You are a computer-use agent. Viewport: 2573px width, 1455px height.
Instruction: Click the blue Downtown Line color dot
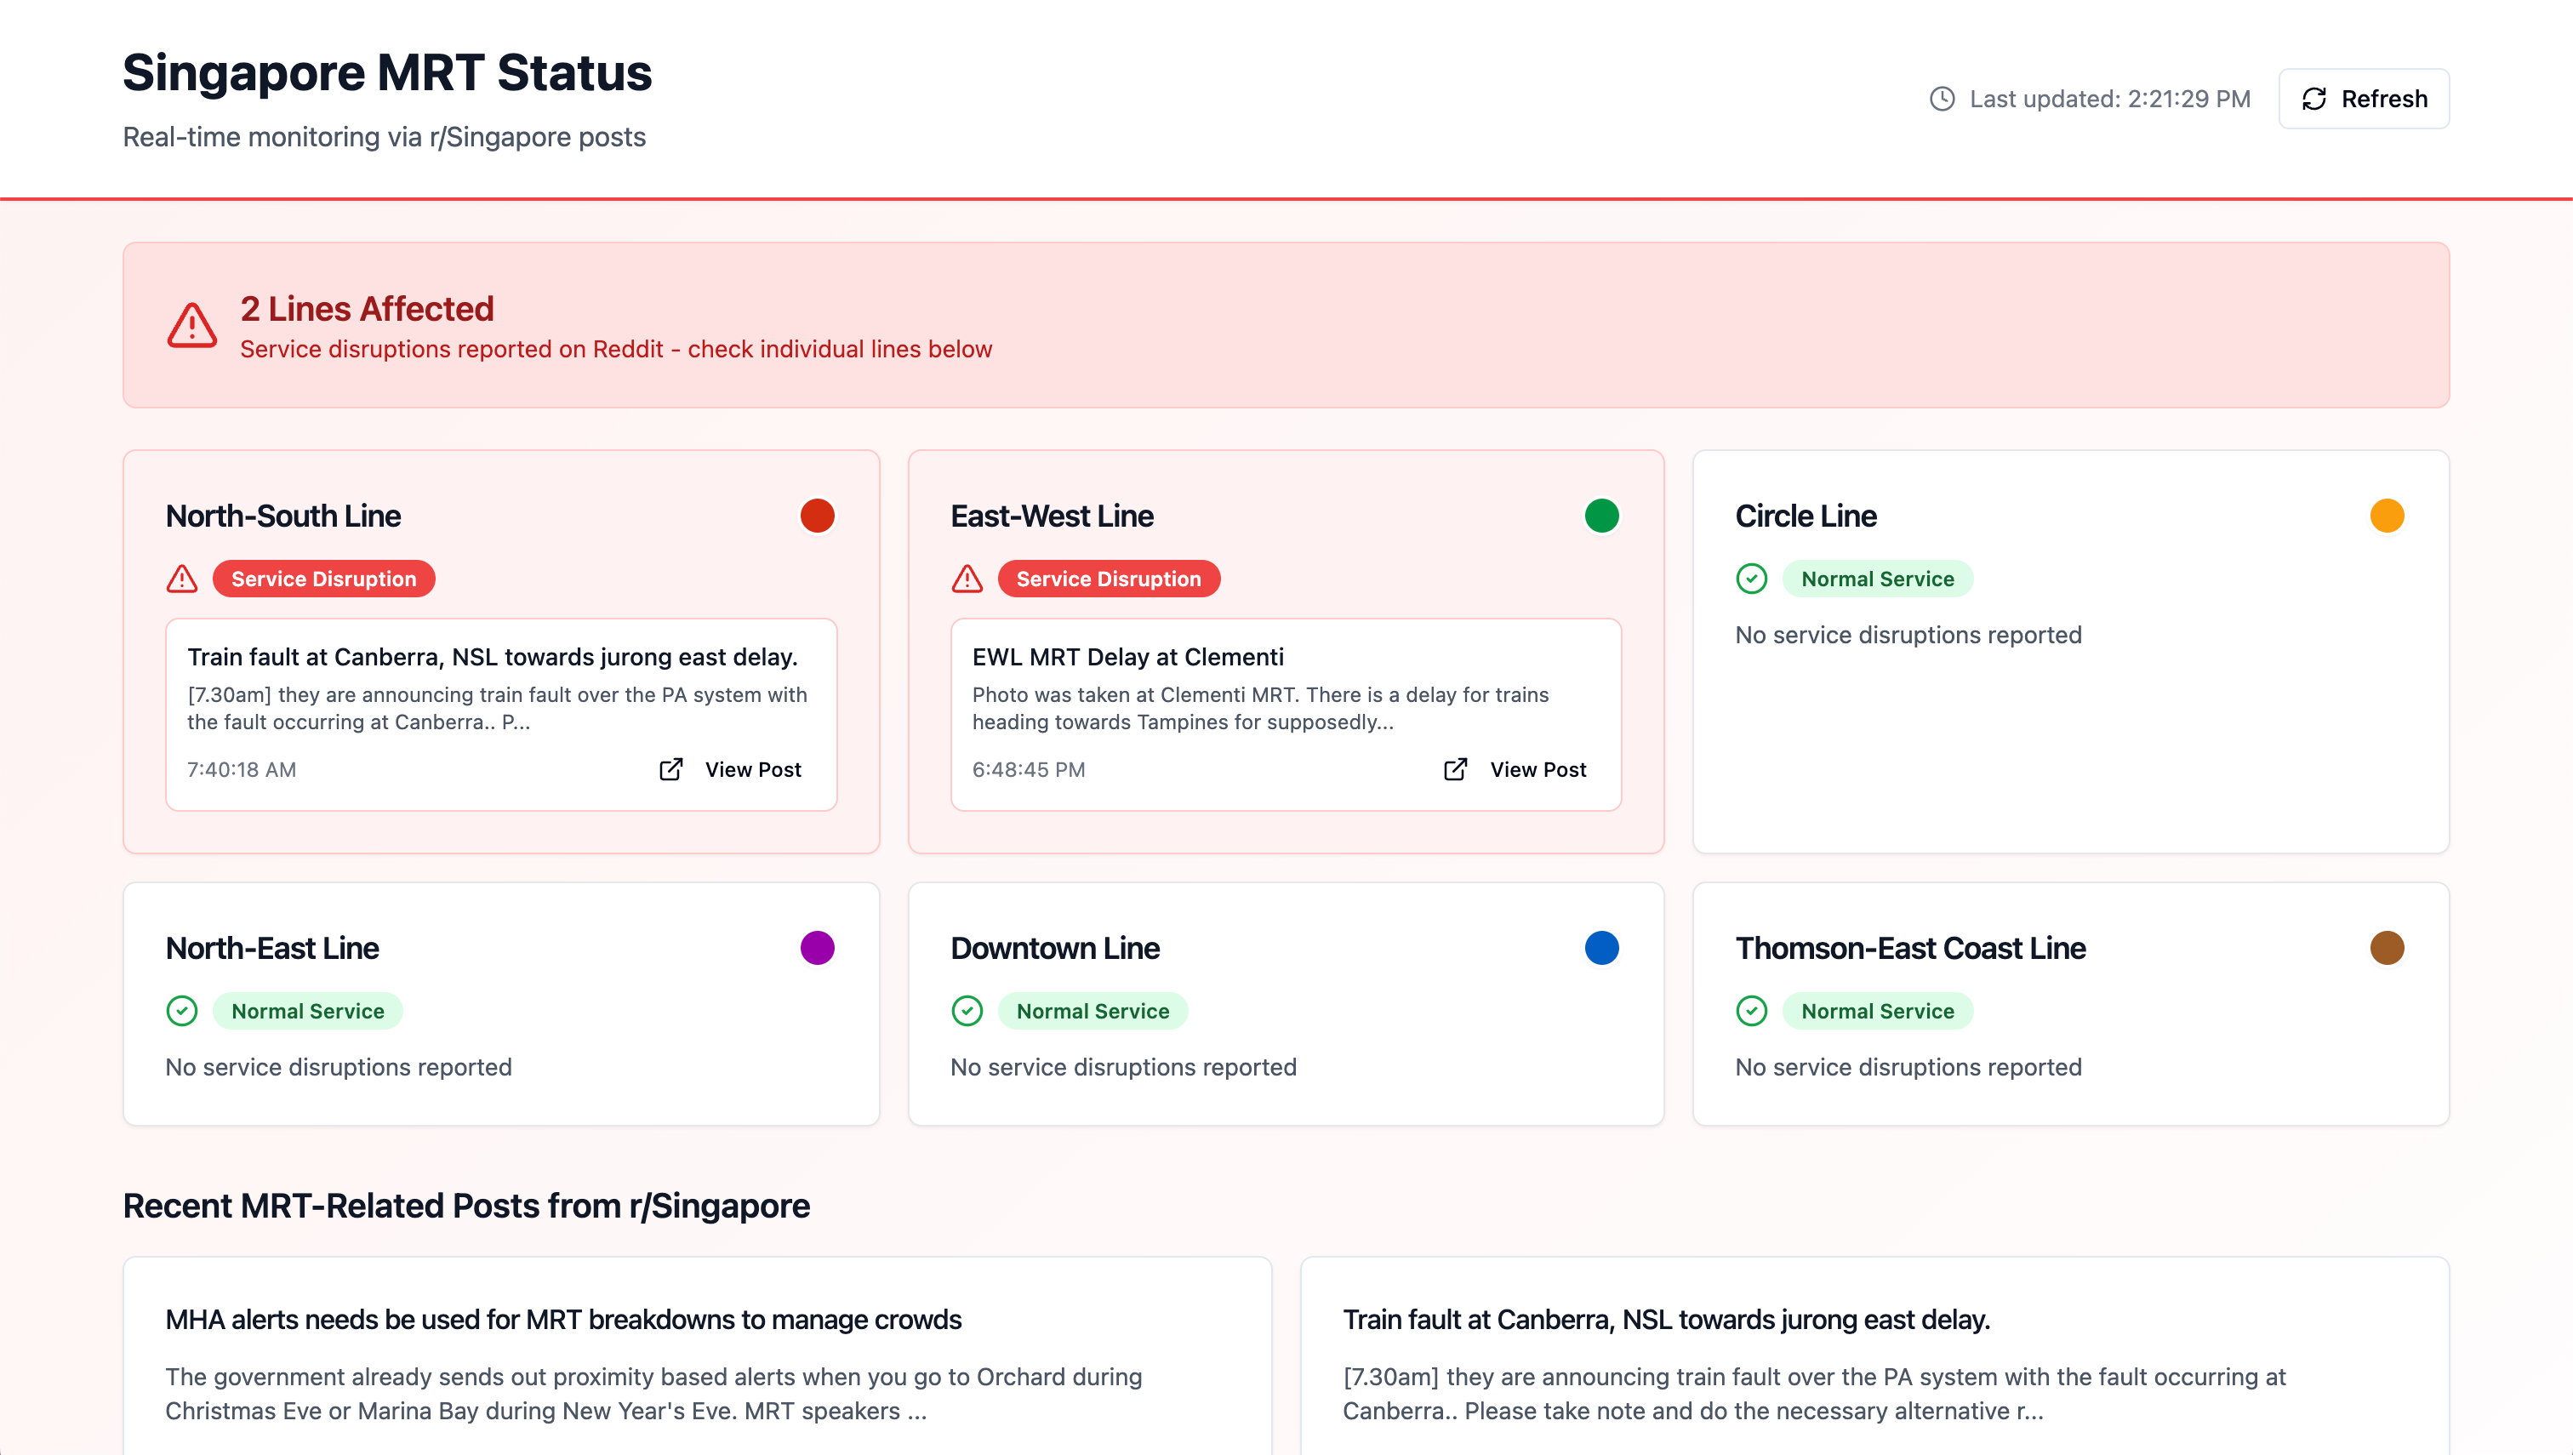point(1600,947)
